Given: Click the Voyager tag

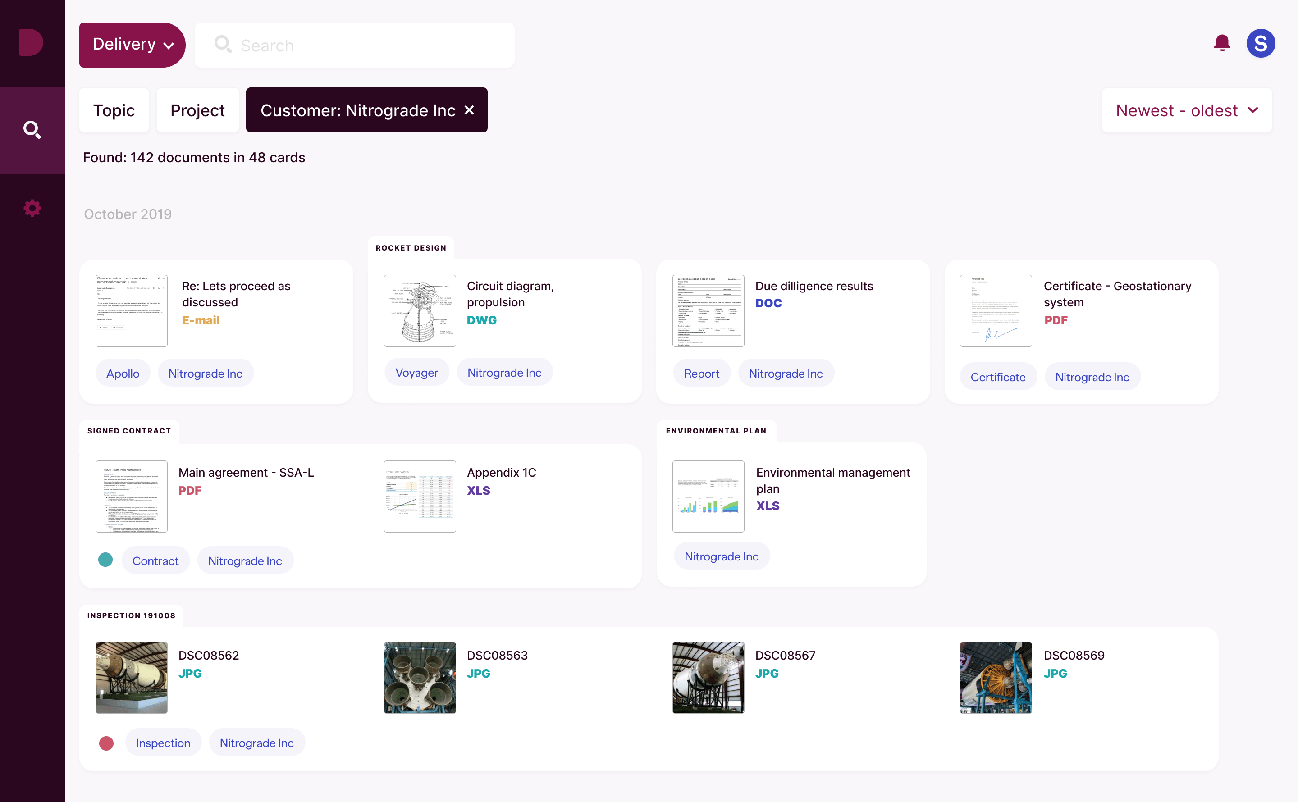Looking at the screenshot, I should [416, 372].
